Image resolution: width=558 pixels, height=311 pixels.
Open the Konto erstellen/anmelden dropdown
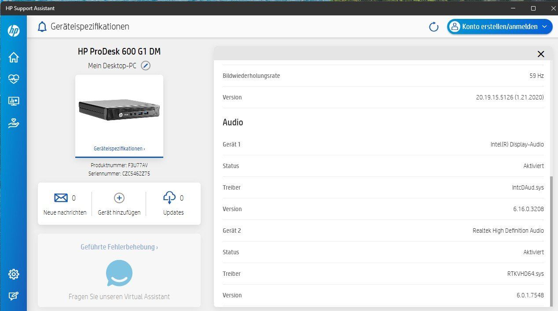point(500,27)
